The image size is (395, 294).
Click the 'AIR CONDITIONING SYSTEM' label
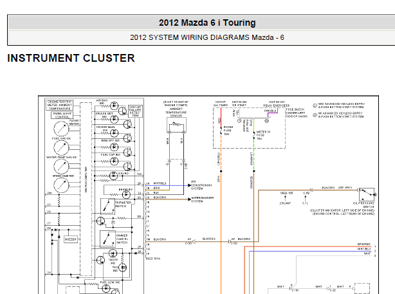(201, 185)
